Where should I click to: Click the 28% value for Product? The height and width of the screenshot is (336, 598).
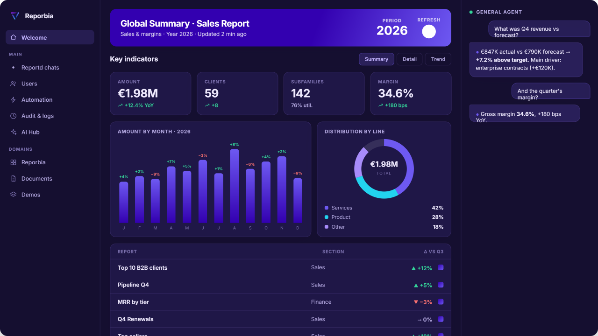point(438,217)
